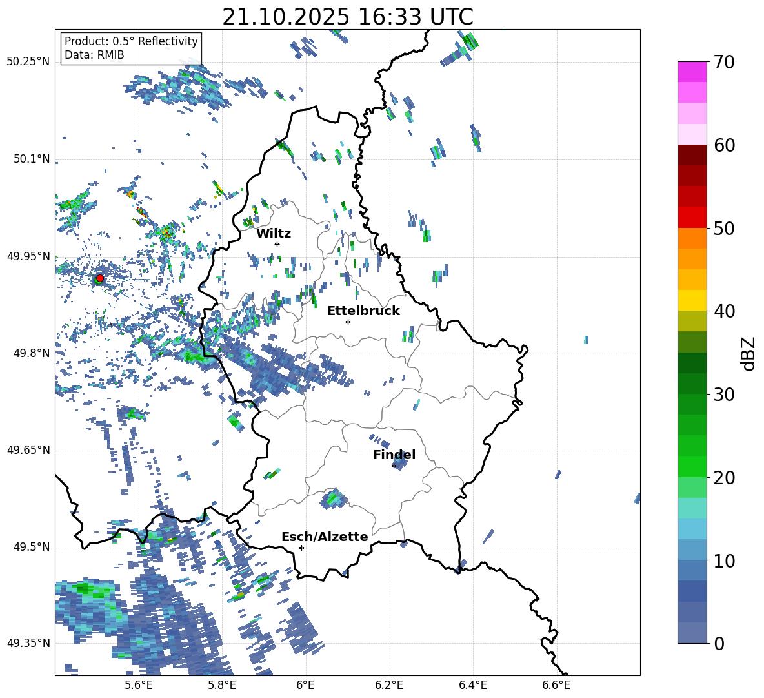Select the Wiltz city label
Image resolution: width=764 pixels, height=698 pixels.
274,233
